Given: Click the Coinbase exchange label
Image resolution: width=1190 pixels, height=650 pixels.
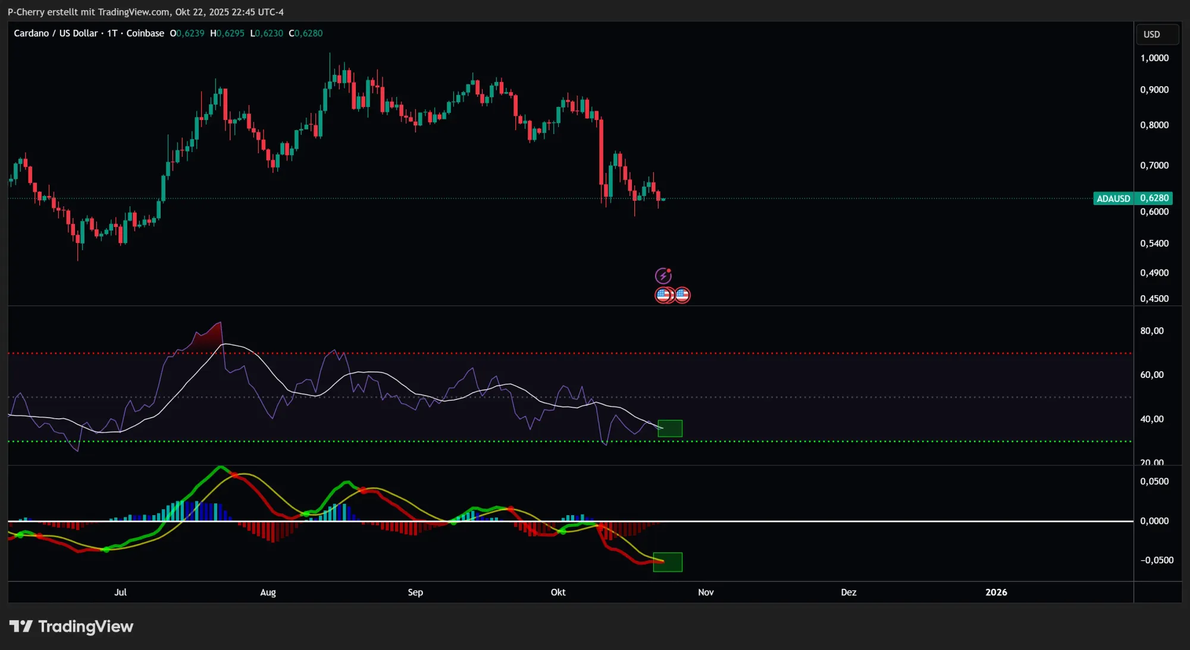Looking at the screenshot, I should [145, 33].
